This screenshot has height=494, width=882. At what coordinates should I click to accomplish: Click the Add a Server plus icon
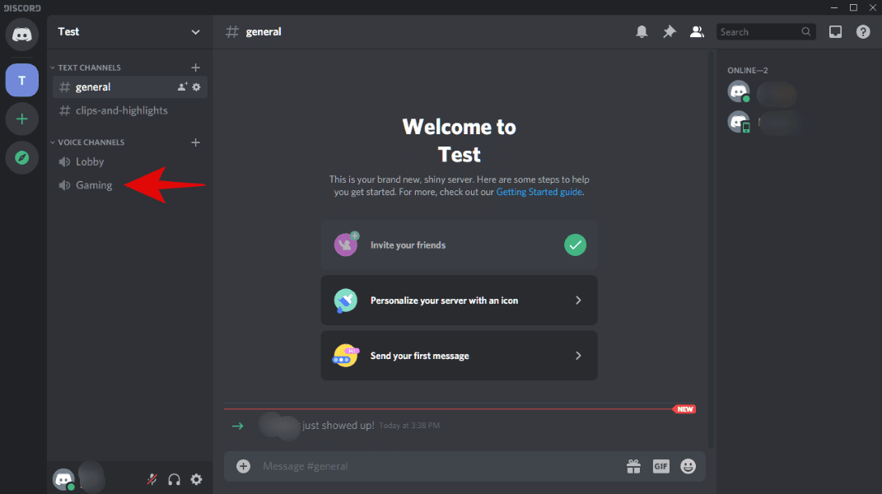pos(22,119)
